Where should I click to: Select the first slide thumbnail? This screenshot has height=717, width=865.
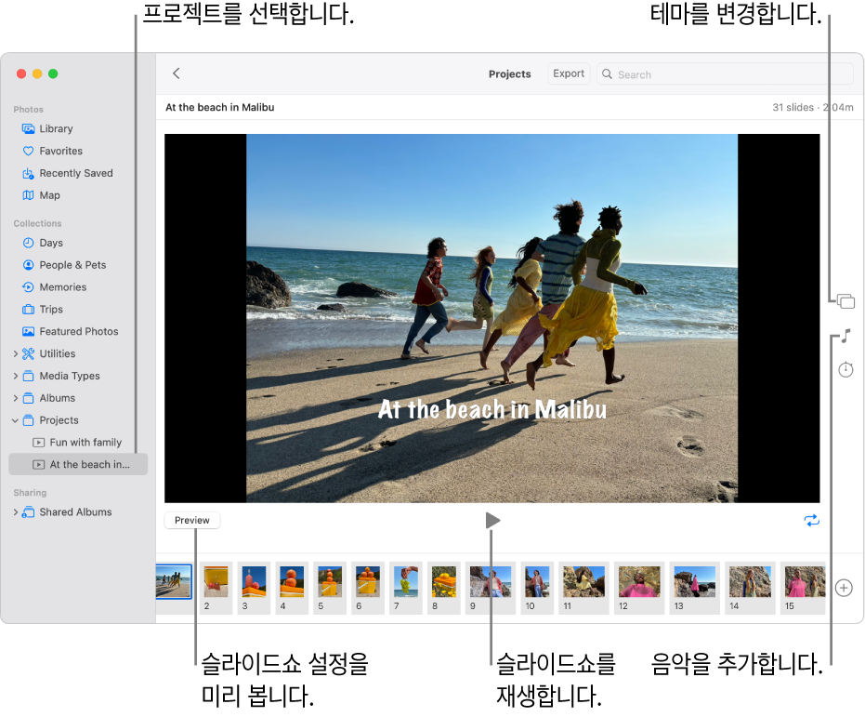(x=174, y=582)
